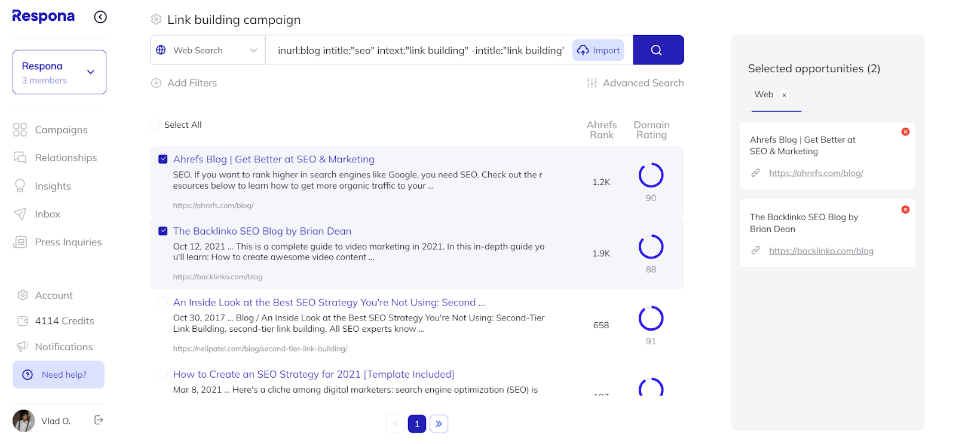Click the Import button

tap(598, 50)
